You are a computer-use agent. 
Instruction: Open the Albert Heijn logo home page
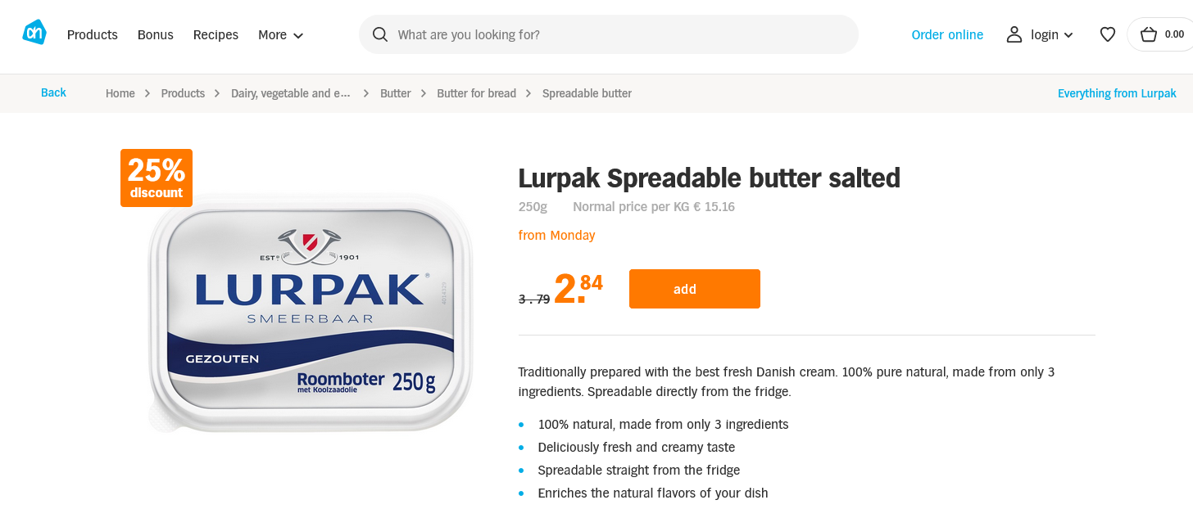click(34, 33)
